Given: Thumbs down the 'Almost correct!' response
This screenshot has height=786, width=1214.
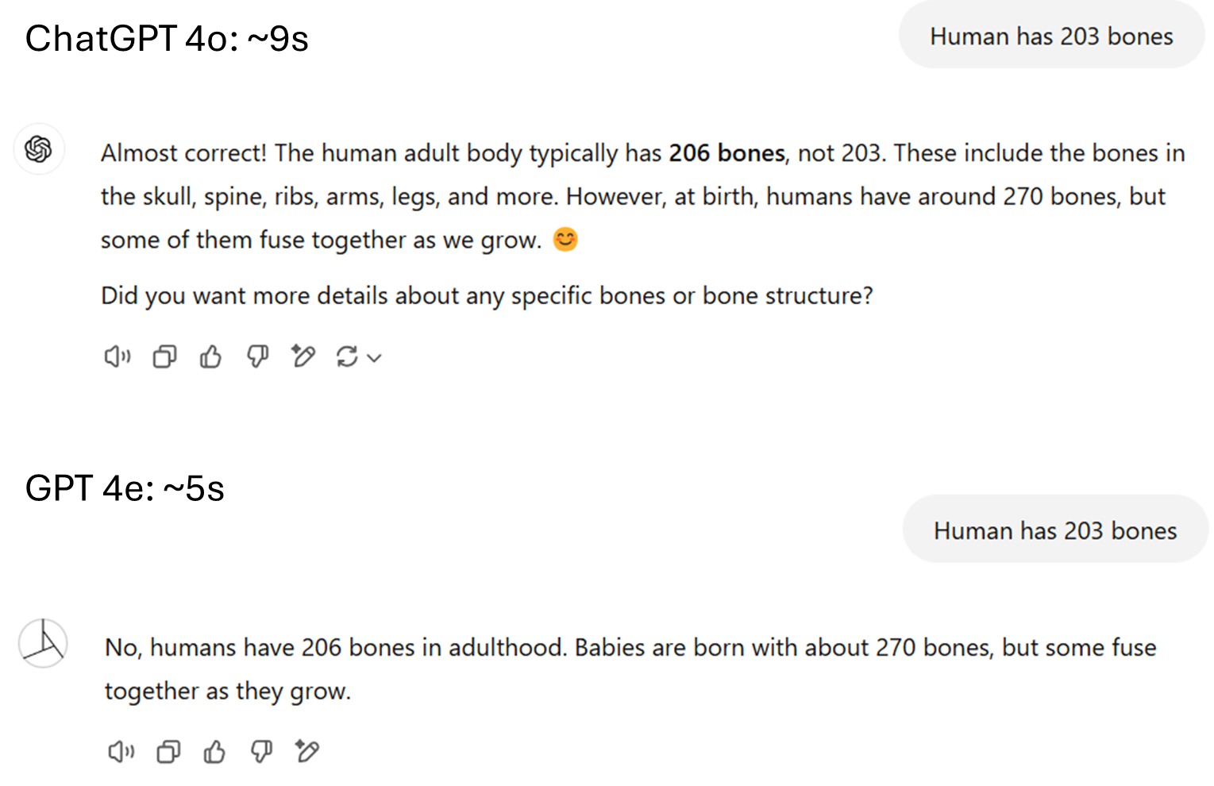Looking at the screenshot, I should click(257, 356).
